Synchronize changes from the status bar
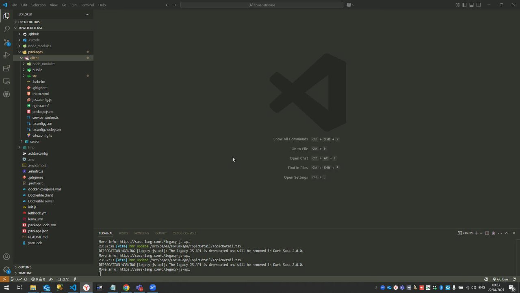This screenshot has height=293, width=520. click(x=26, y=279)
